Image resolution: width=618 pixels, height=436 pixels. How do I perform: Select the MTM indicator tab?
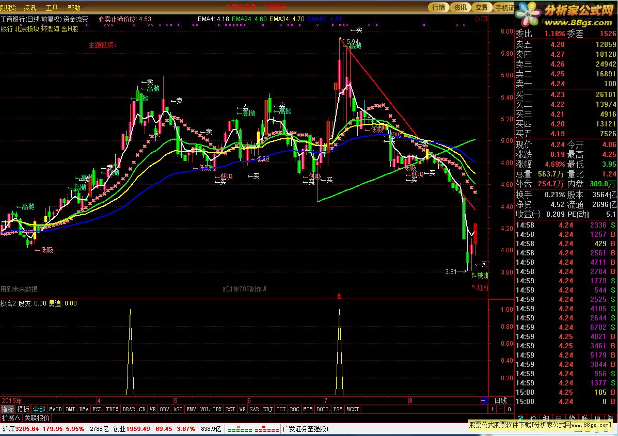(308, 409)
